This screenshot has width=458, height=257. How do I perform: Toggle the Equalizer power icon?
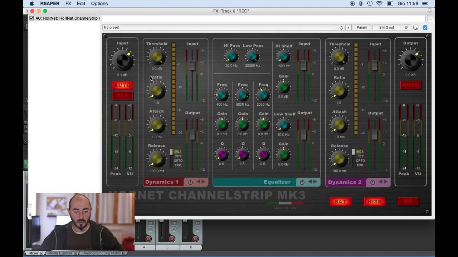tap(302, 182)
